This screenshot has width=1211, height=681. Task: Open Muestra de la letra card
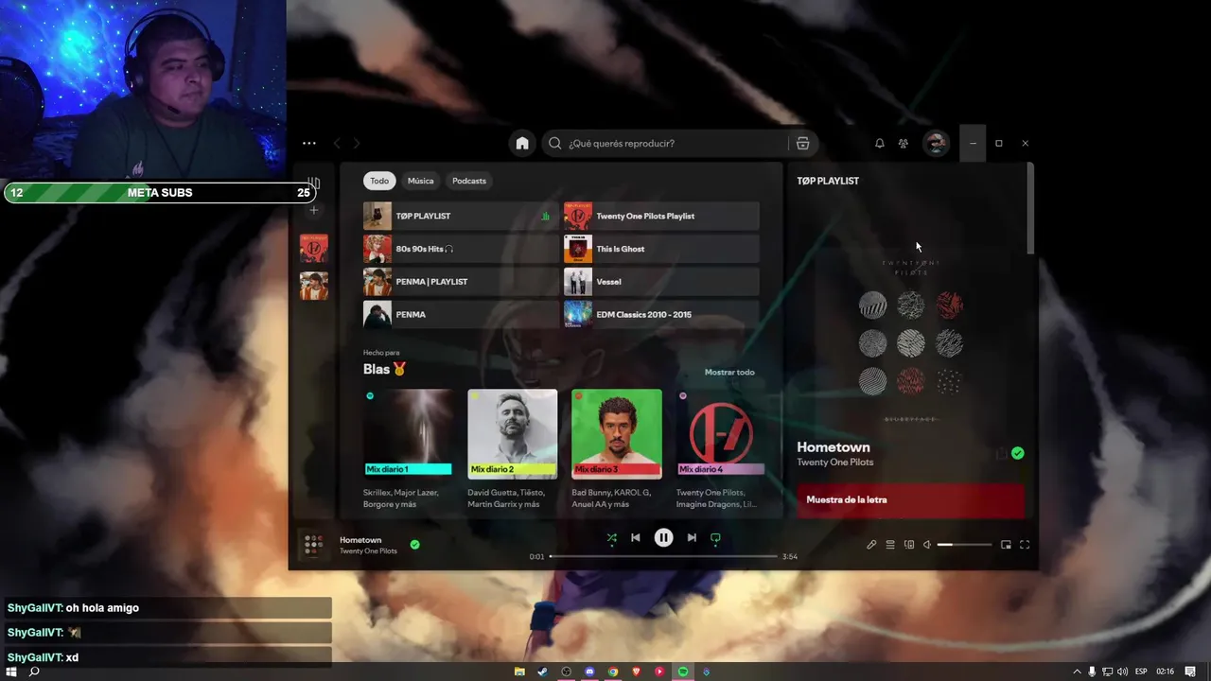click(x=910, y=500)
